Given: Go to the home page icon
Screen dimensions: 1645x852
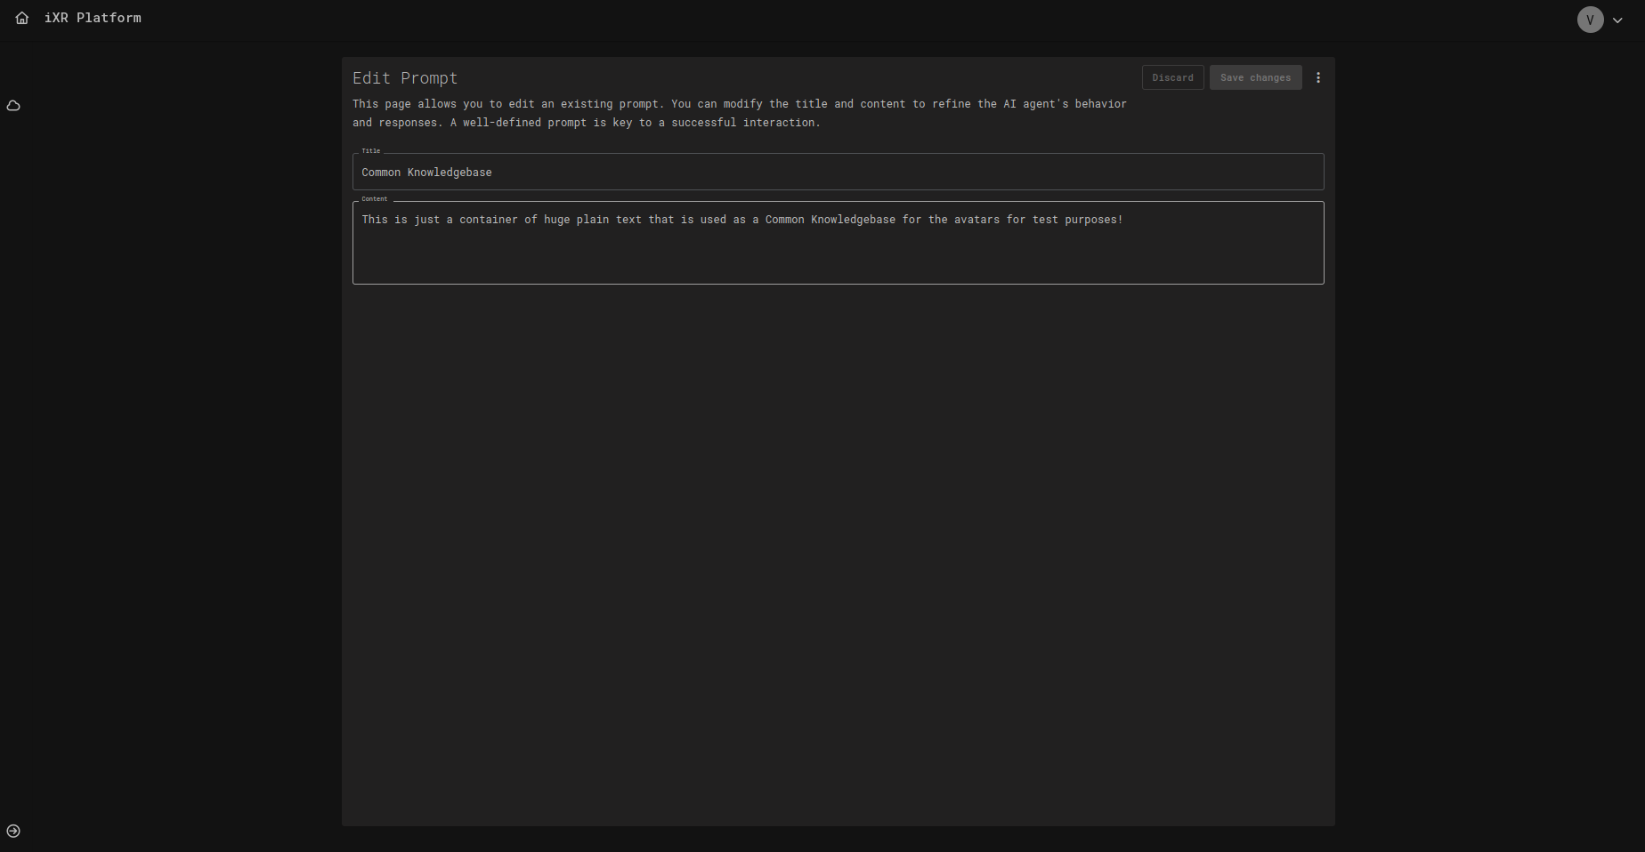Looking at the screenshot, I should [22, 18].
